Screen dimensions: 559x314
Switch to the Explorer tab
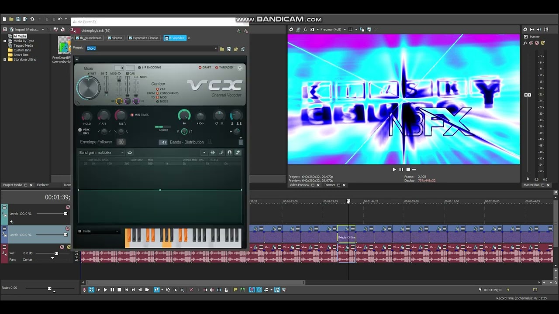tap(43, 185)
